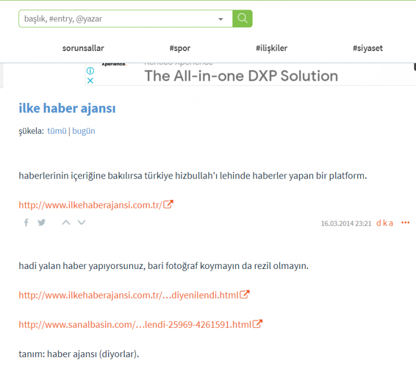The height and width of the screenshot is (366, 416).
Task: Click the green search magnifier button
Action: click(242, 18)
